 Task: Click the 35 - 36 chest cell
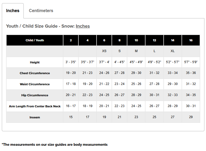(191, 73)
